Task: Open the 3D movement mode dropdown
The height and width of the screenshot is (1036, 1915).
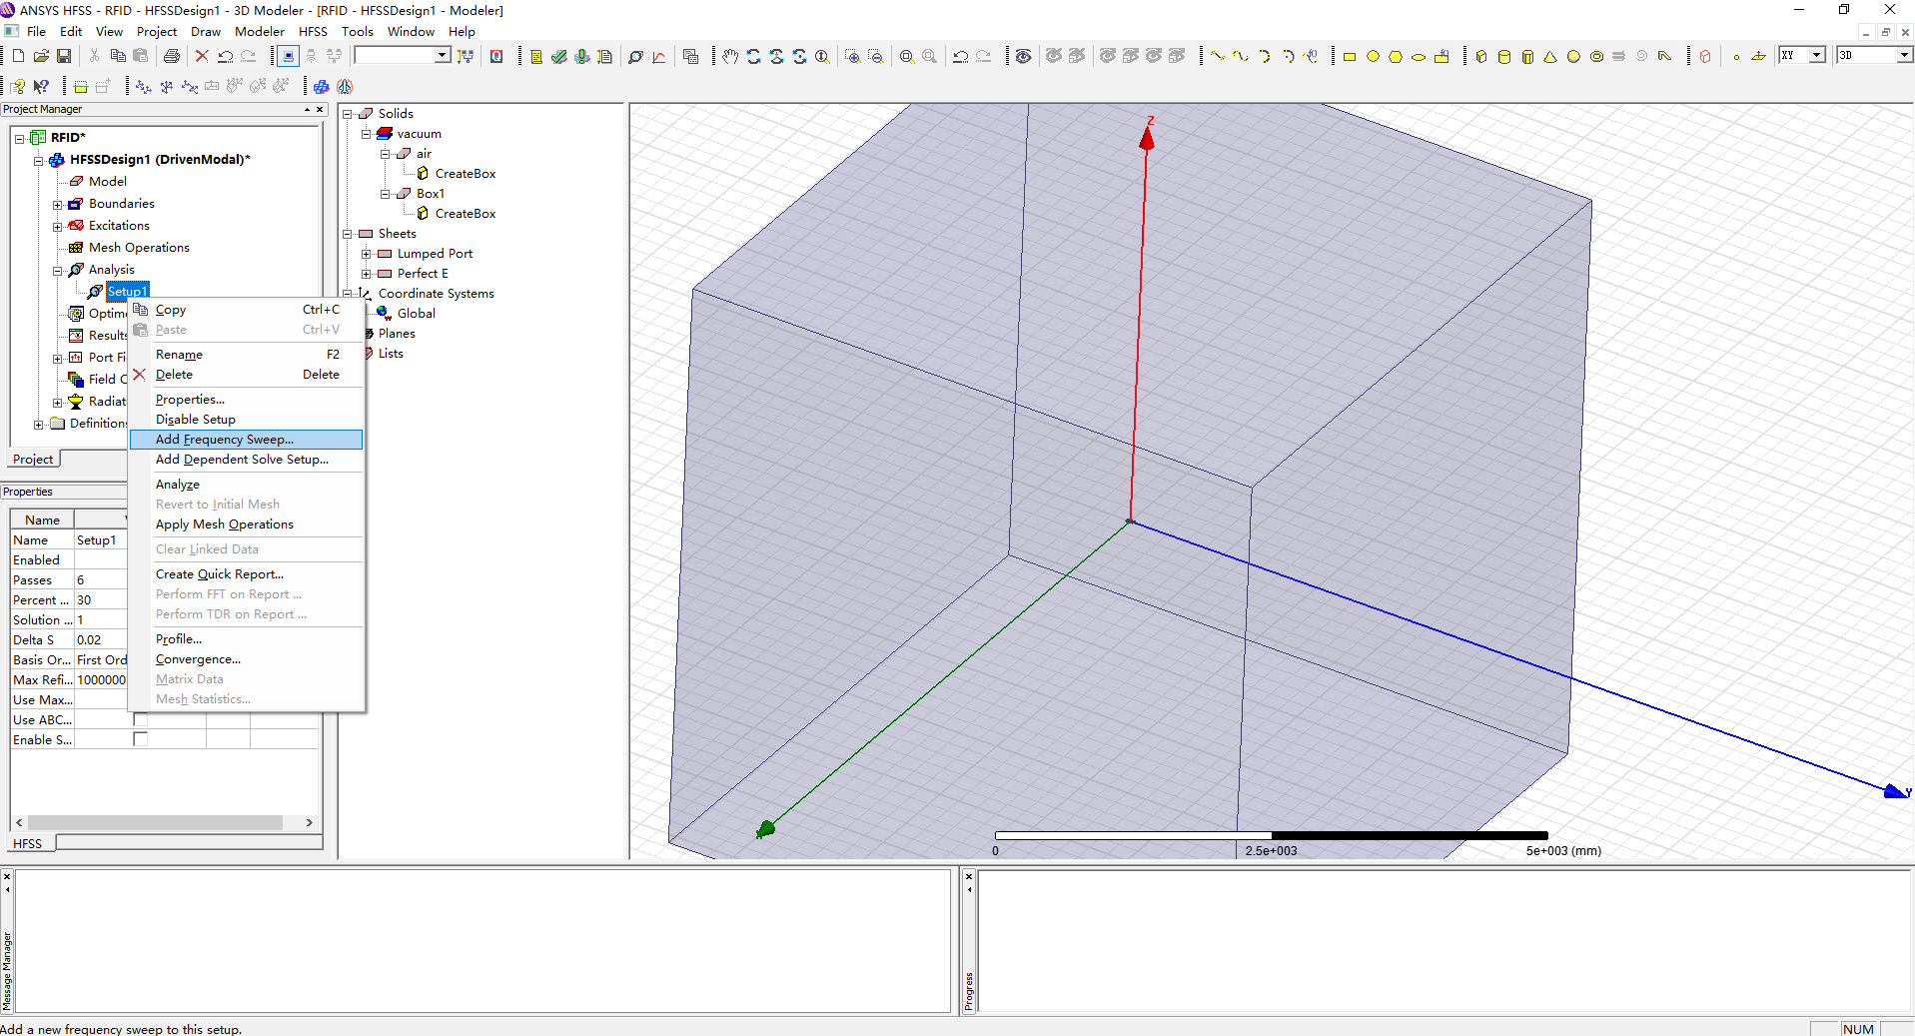Action: pyautogui.click(x=1902, y=56)
